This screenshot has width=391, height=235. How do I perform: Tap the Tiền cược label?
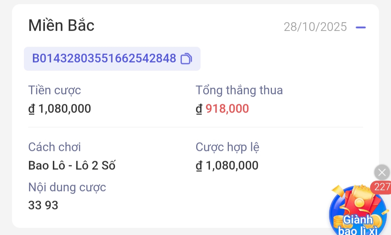click(55, 90)
